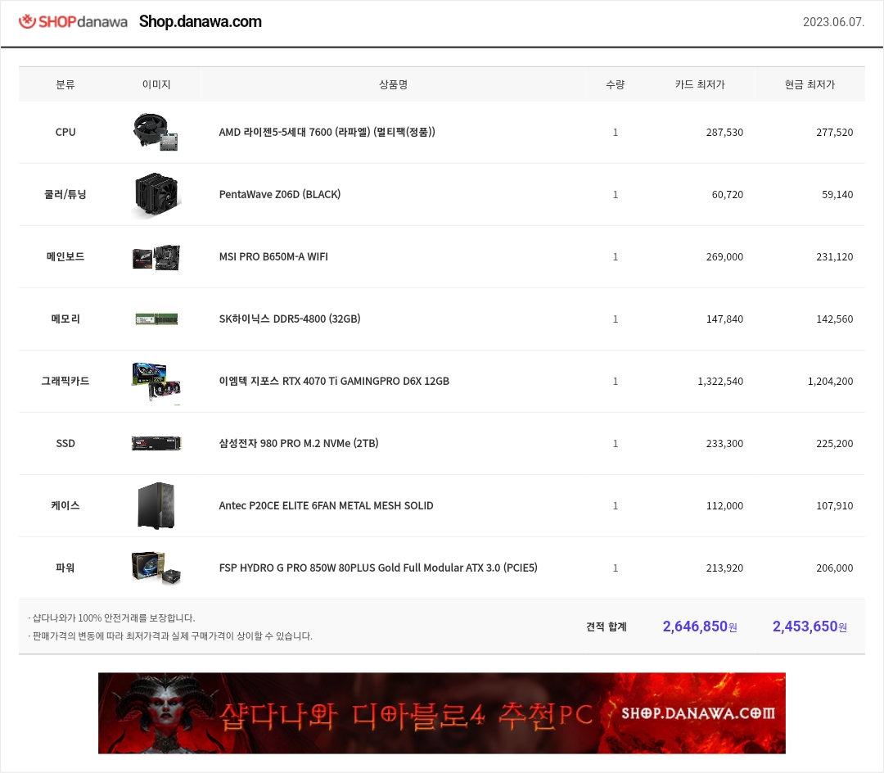
Task: Open 이엠텍 지포스 RTX 4070 Ti product name
Action: (x=334, y=382)
